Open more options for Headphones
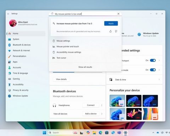 (x=102, y=105)
